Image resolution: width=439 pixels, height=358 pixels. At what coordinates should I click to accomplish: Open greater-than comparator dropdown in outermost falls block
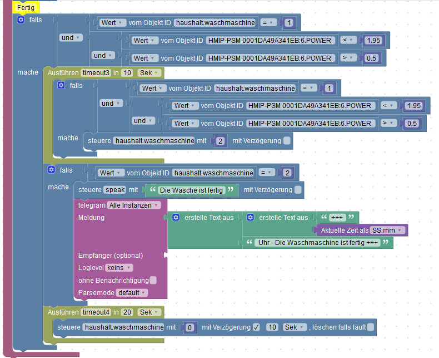(x=348, y=58)
